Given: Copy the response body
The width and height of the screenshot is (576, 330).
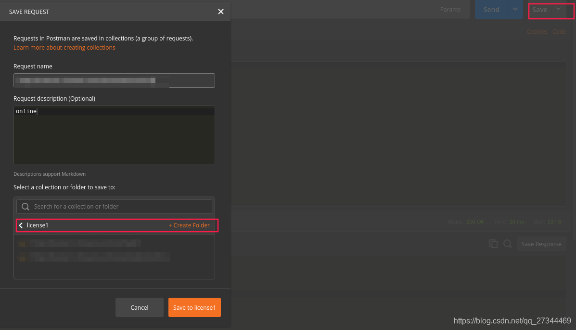Looking at the screenshot, I should [x=493, y=244].
